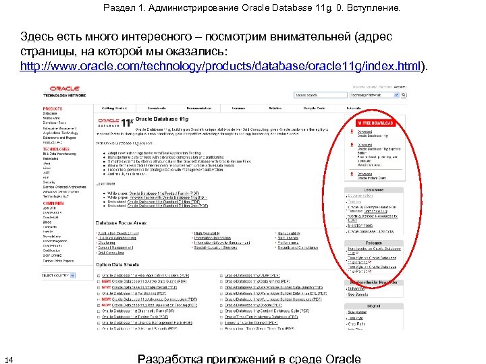
Task: Click PDF icon for OLAP datasheet
Action: click(x=221, y=276)
